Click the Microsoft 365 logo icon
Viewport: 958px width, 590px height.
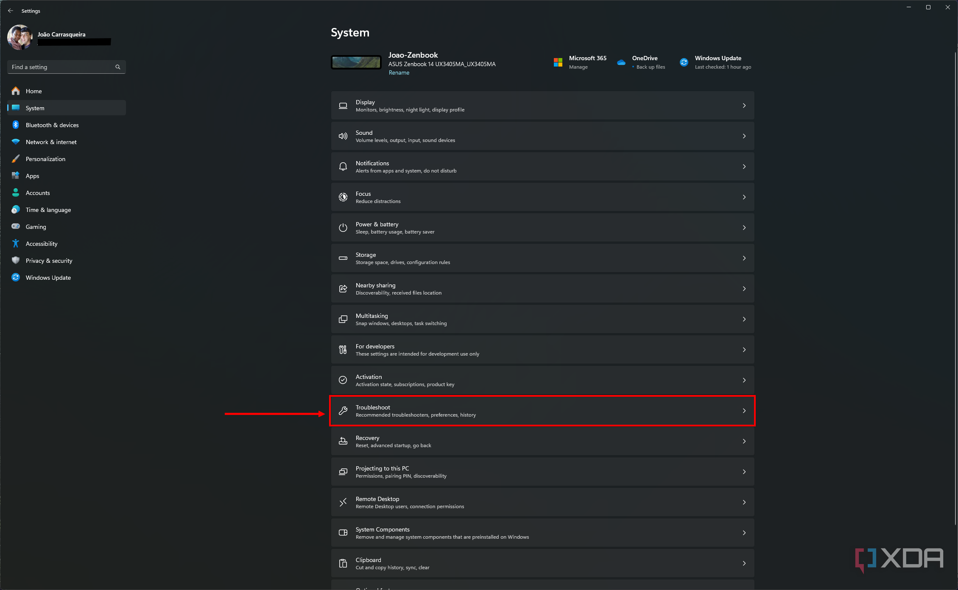[558, 62]
